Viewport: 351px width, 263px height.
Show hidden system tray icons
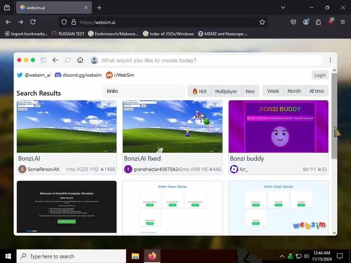(282, 256)
